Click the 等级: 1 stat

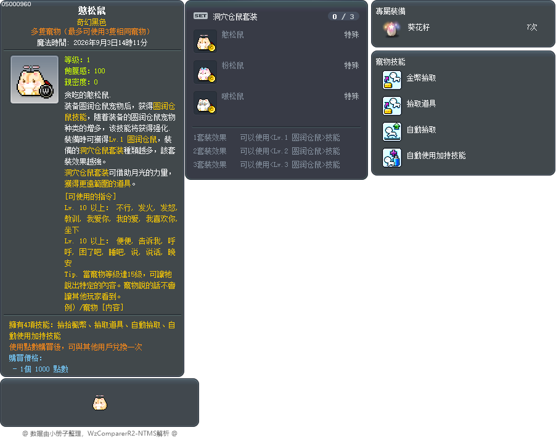click(77, 60)
